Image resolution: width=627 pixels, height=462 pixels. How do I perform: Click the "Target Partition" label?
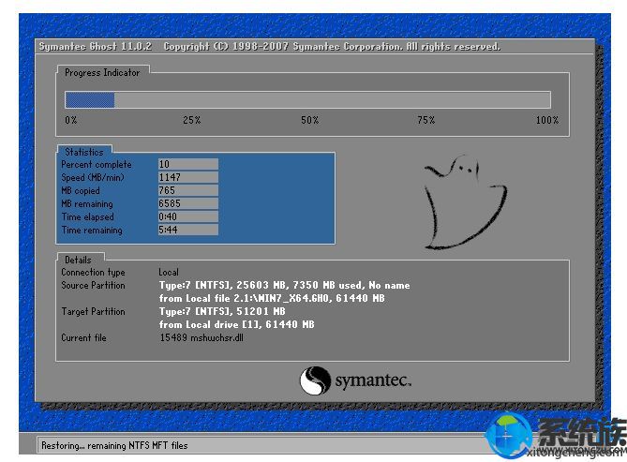93,311
